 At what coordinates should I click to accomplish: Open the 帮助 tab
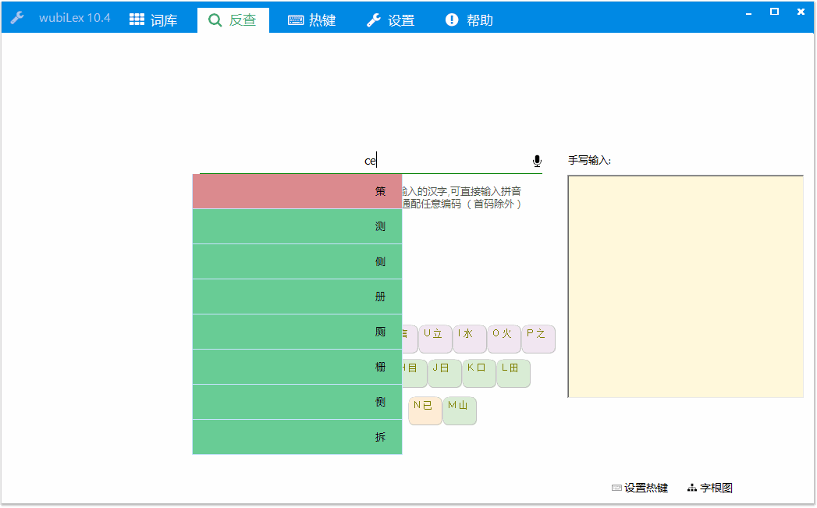pos(469,20)
